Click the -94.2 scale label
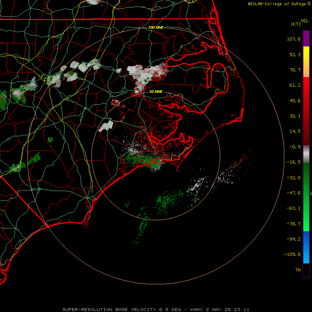 tap(294, 239)
